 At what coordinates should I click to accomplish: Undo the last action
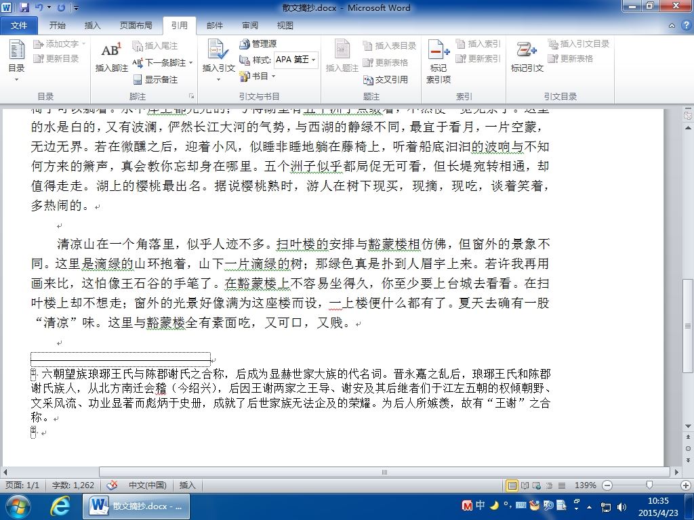[x=39, y=7]
